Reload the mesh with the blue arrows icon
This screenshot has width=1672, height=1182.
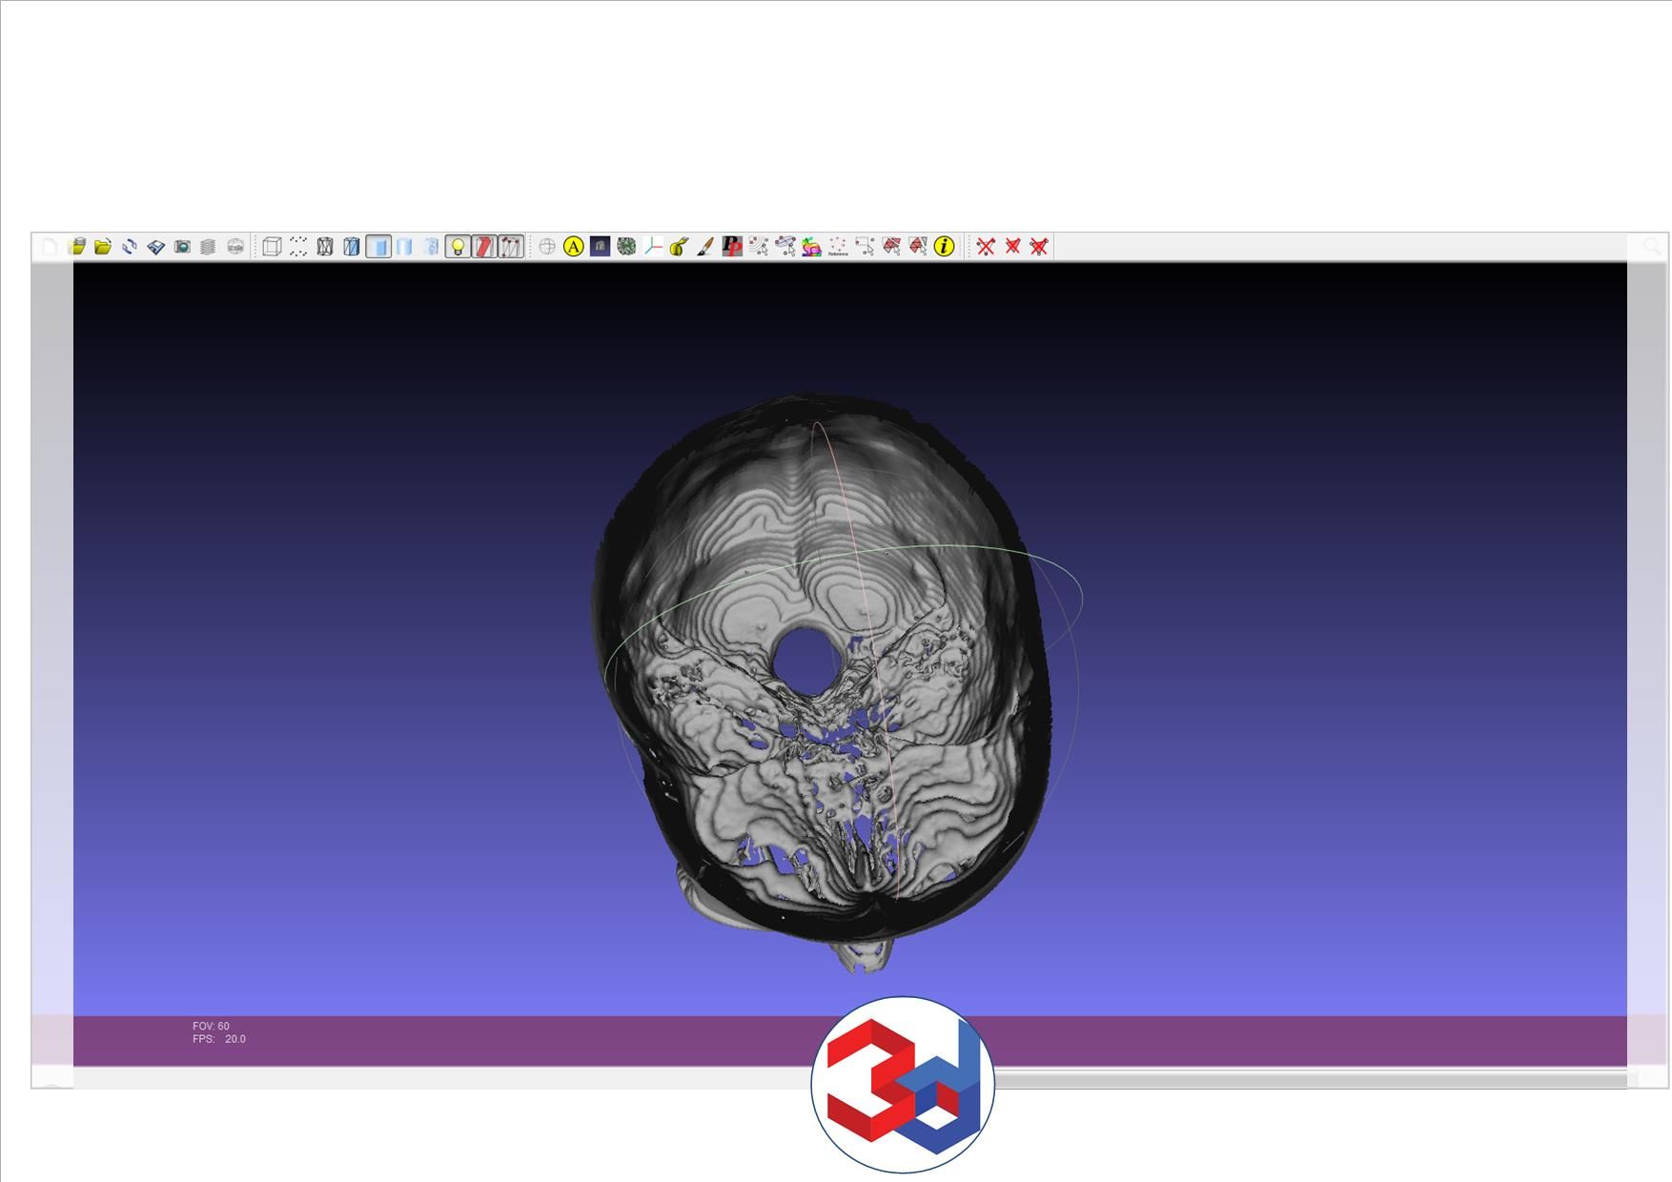(130, 247)
